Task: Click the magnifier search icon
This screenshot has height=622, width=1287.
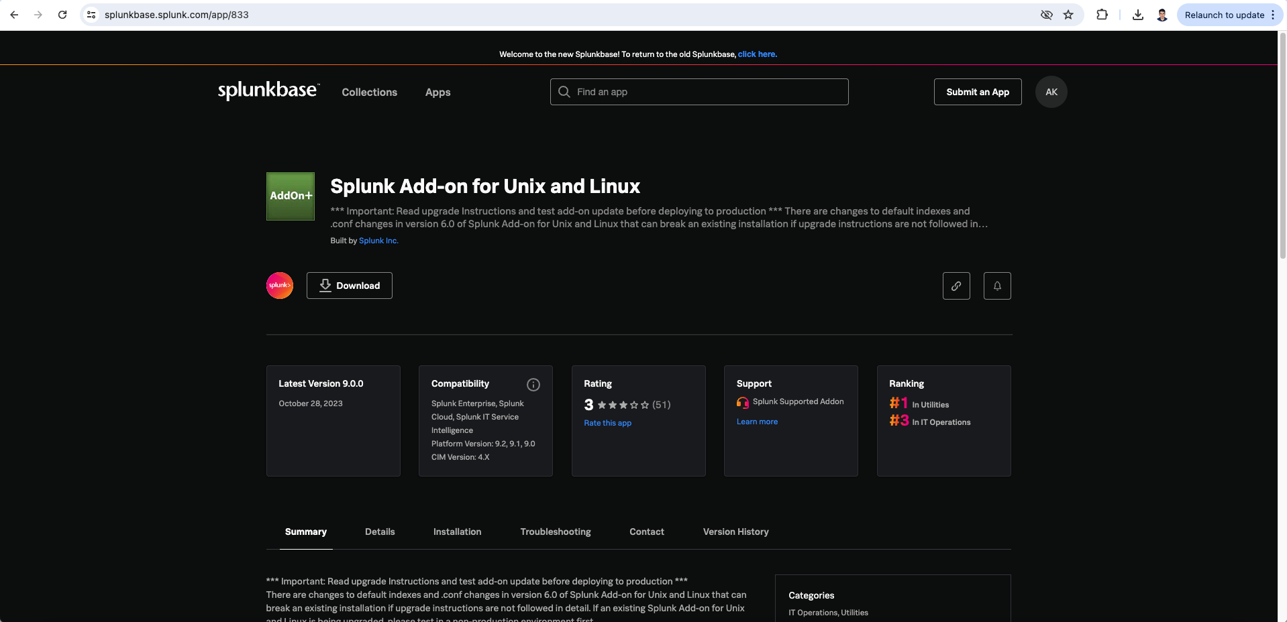Action: click(x=564, y=92)
